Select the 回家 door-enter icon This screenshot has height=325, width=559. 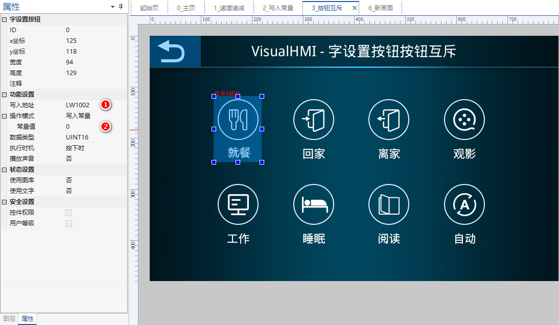click(x=314, y=120)
